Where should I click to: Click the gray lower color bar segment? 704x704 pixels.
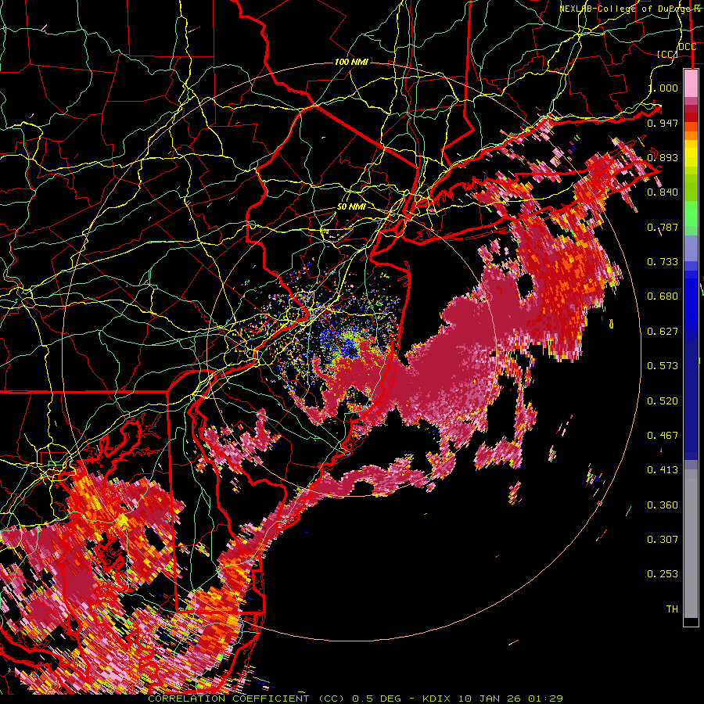pyautogui.click(x=691, y=544)
